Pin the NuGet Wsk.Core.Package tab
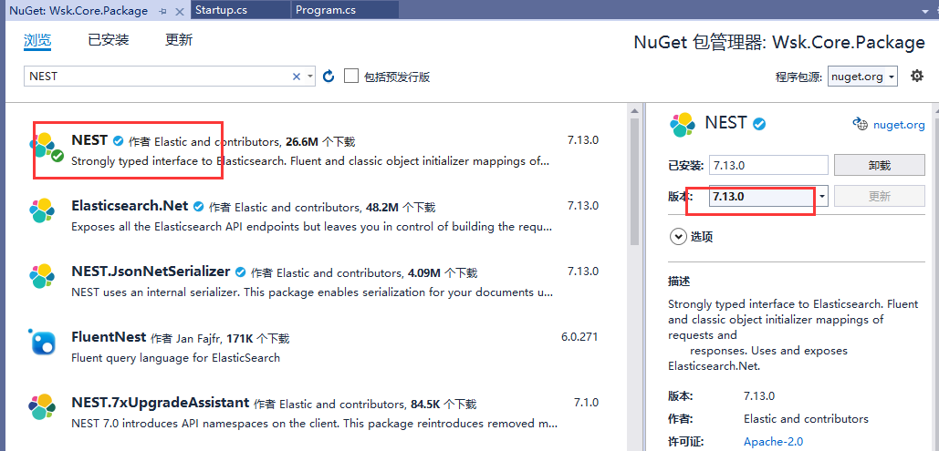This screenshot has height=451, width=939. pyautogui.click(x=162, y=11)
